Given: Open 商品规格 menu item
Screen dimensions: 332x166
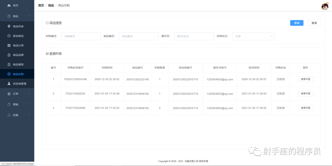Looking at the screenshot, I should pos(17,64).
